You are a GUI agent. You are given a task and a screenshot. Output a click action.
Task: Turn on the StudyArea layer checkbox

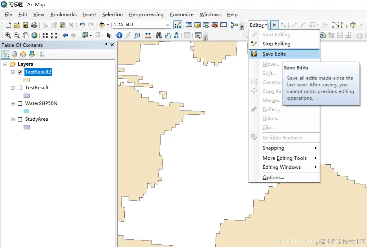tap(20, 119)
